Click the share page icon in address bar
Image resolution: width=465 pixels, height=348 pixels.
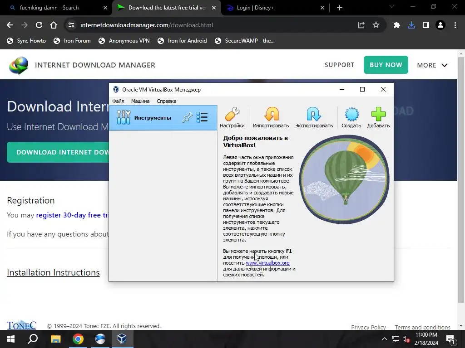click(x=361, y=25)
